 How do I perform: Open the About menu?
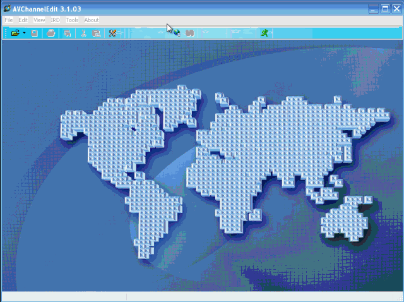[92, 20]
